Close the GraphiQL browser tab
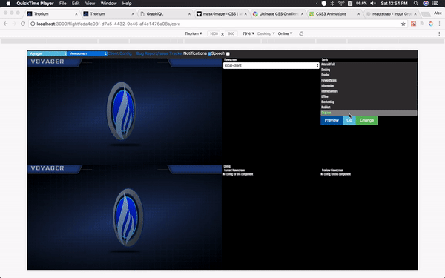This screenshot has width=445, height=278. point(189,14)
